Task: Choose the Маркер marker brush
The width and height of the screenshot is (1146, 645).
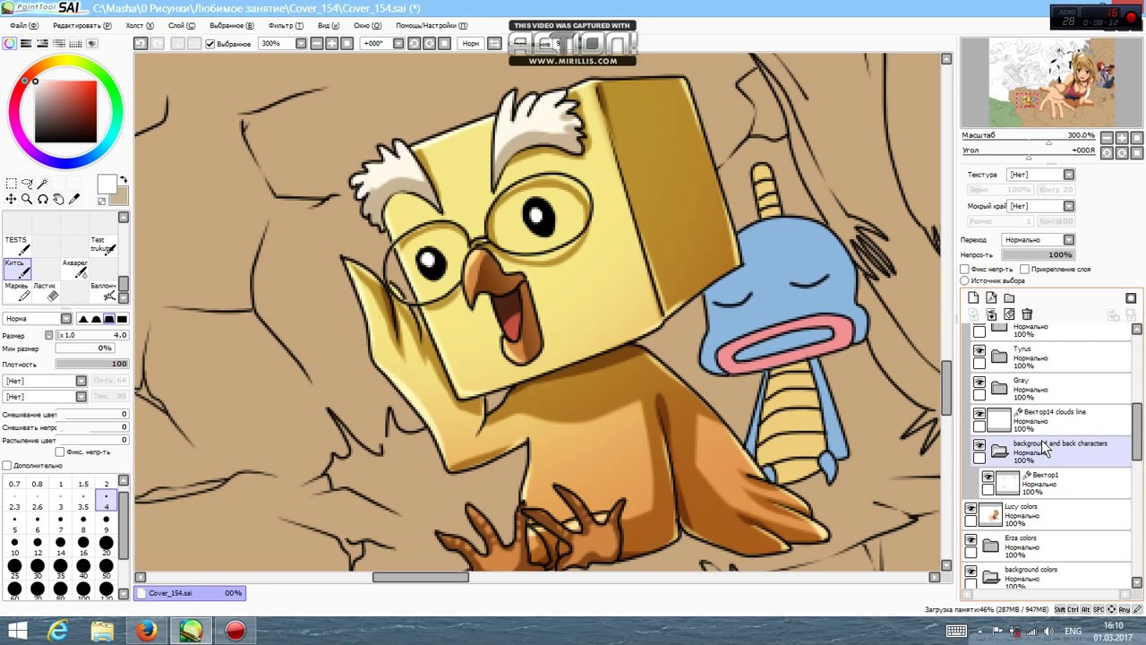Action: (x=17, y=291)
